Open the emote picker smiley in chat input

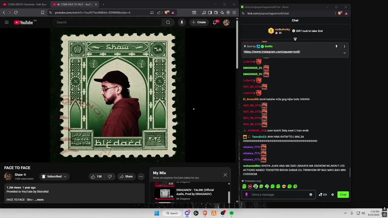[311, 195]
